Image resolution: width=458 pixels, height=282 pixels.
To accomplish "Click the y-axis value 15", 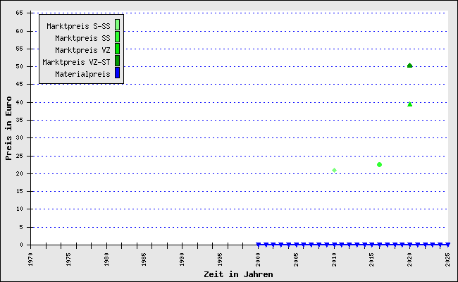I will click(x=20, y=192).
